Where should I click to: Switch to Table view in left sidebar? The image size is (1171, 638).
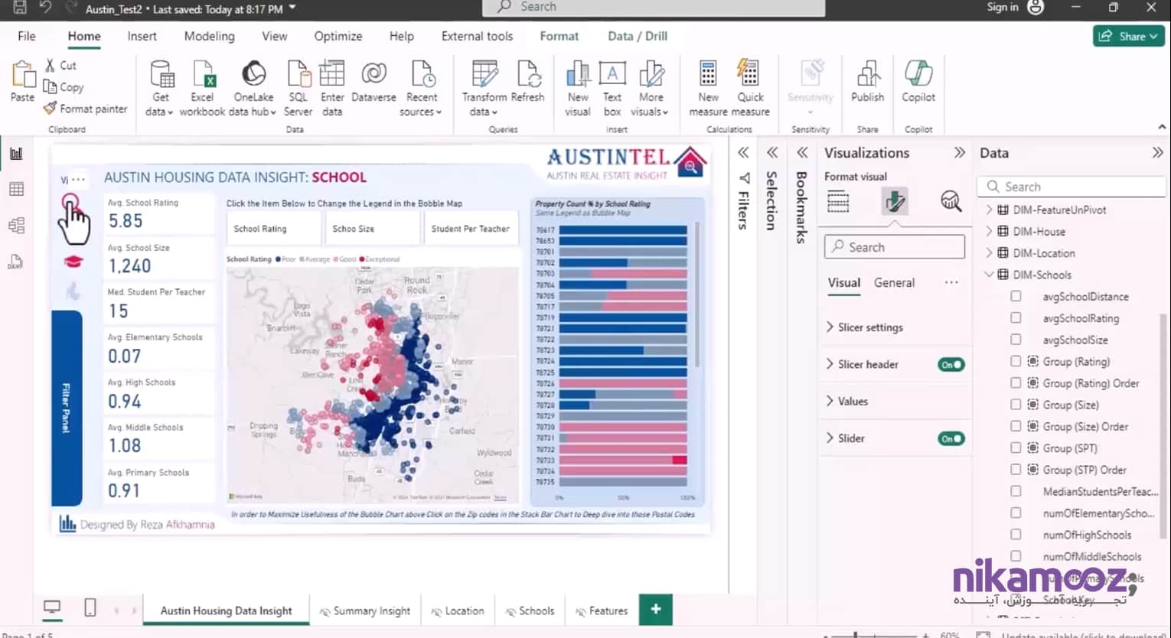16,189
